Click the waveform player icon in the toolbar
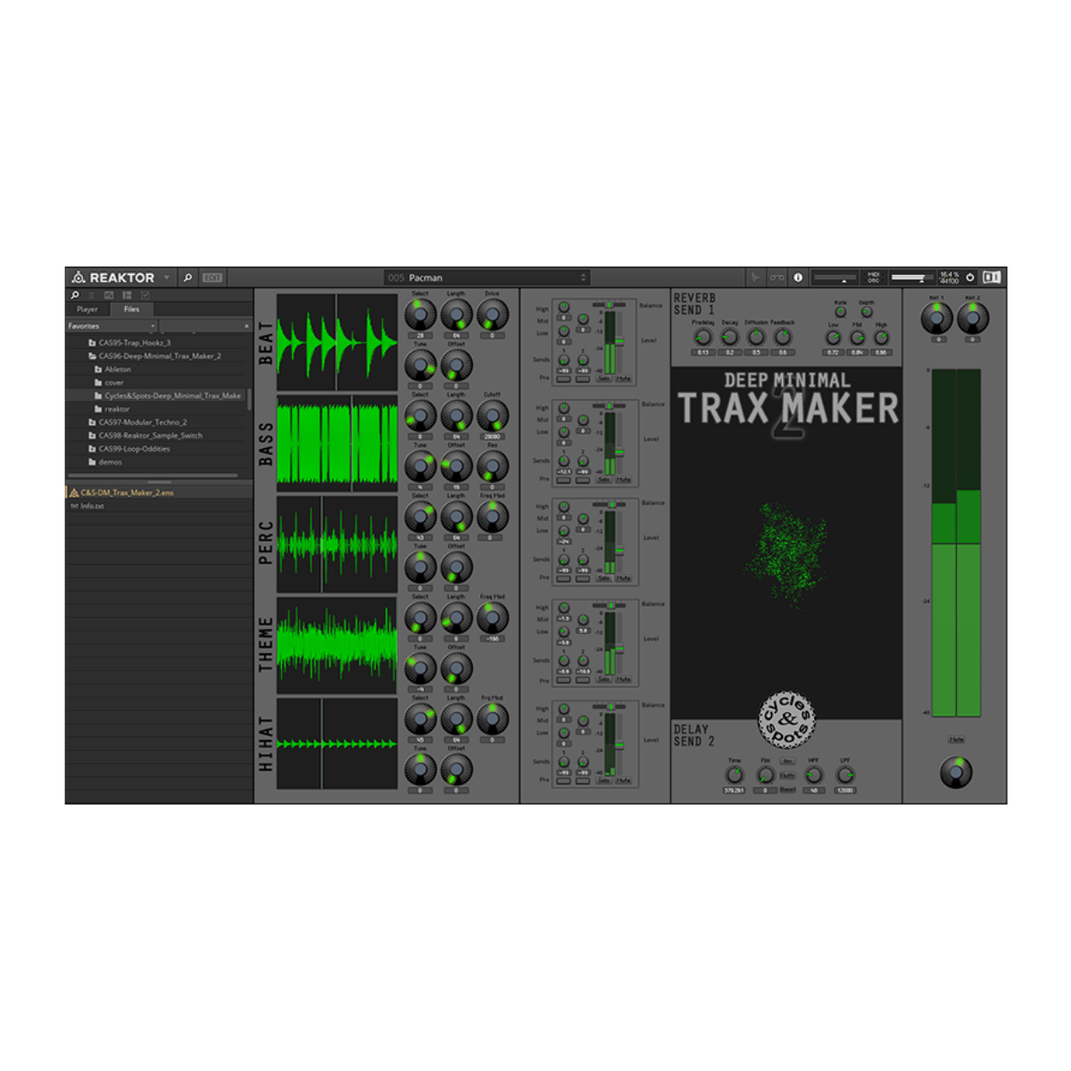This screenshot has width=1071, height=1071. point(756,278)
